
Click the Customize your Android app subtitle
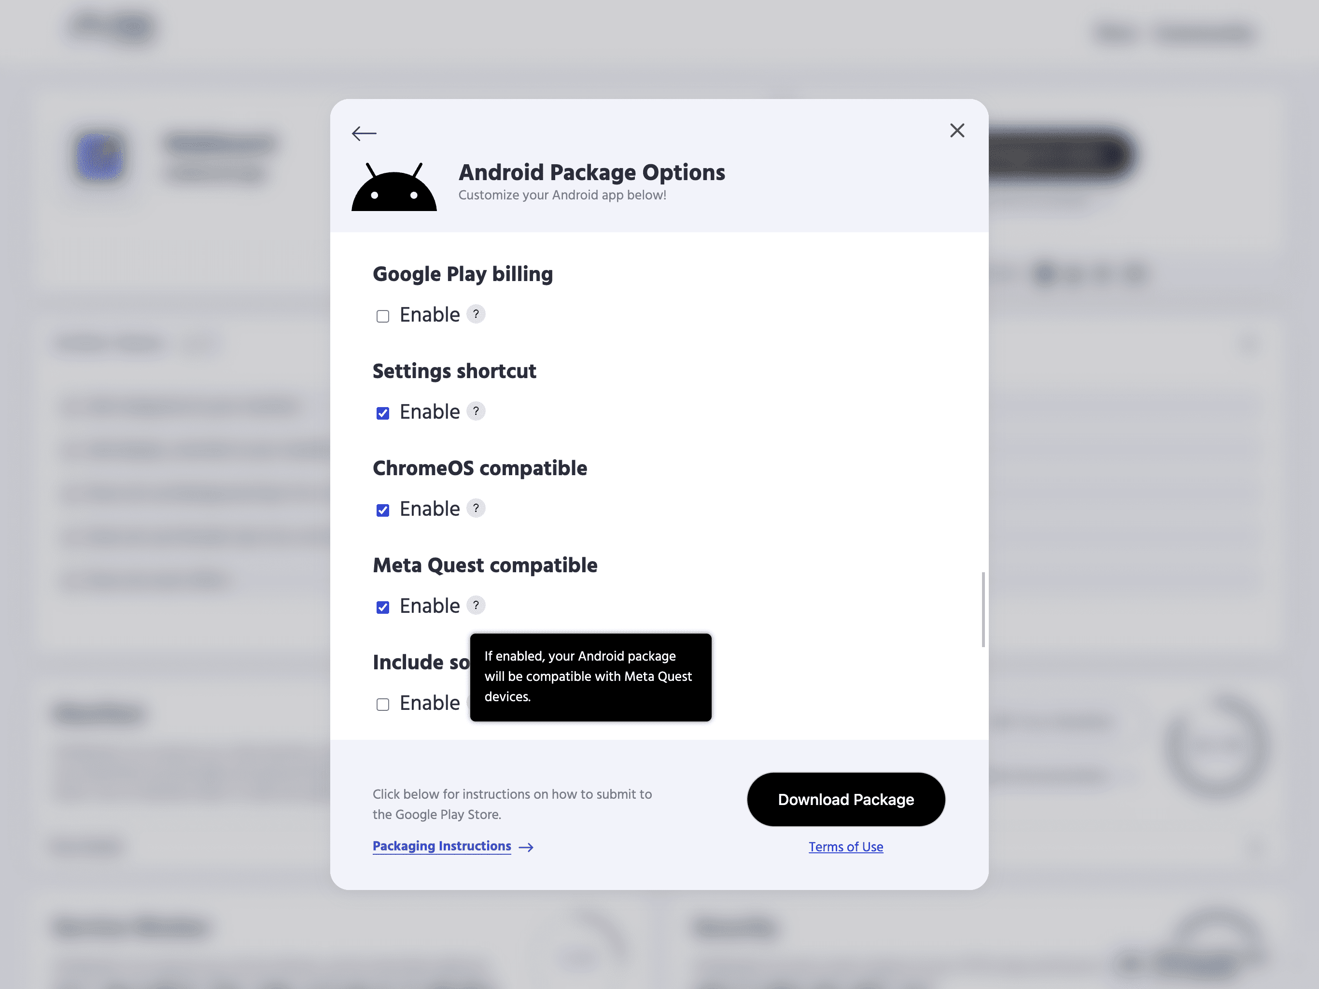pos(562,194)
